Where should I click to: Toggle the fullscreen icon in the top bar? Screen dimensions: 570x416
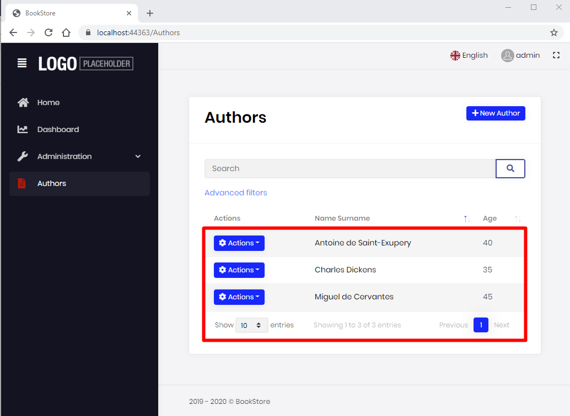[x=556, y=55]
